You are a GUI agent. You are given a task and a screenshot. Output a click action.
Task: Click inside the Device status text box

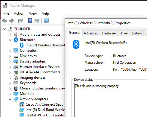pyautogui.click(x=111, y=100)
